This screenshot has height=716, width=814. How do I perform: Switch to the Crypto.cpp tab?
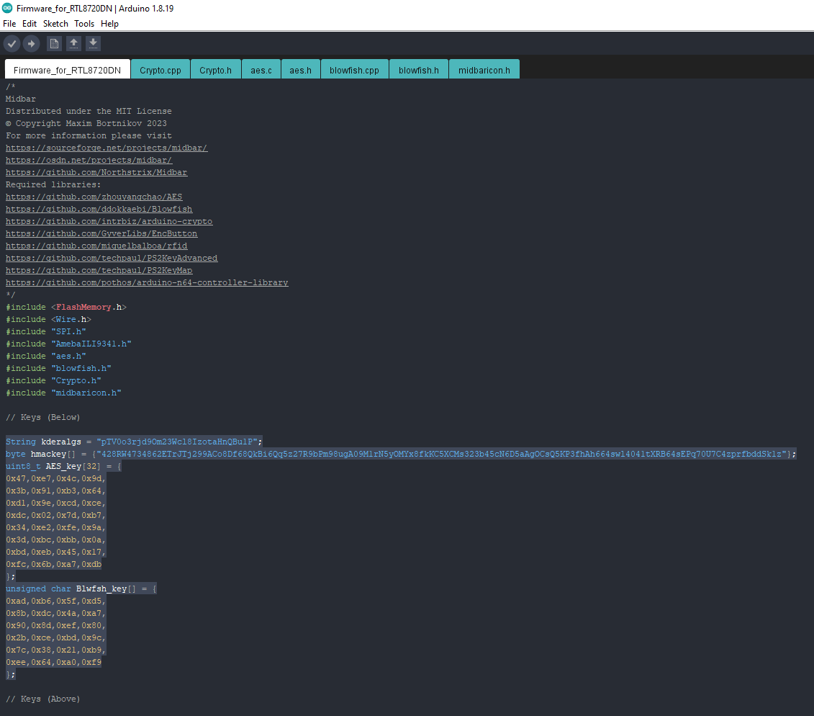(x=160, y=70)
